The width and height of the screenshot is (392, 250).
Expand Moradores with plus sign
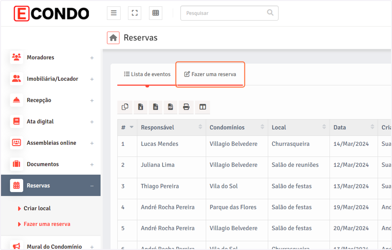point(92,58)
